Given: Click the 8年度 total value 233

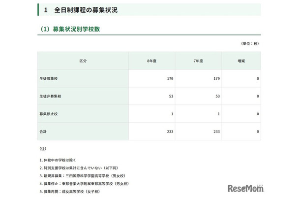Looking at the screenshot, I should [x=170, y=131].
